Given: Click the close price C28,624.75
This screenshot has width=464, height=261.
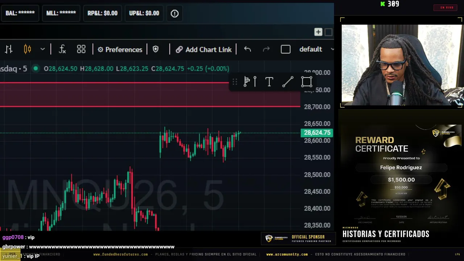Looking at the screenshot, I should (167, 69).
